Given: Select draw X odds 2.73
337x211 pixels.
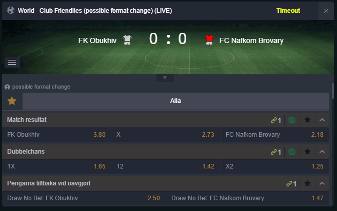Looking at the screenshot, I should click(x=165, y=135).
